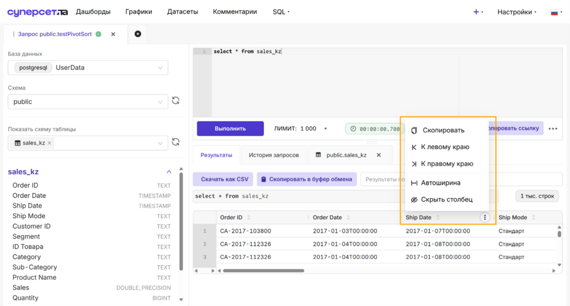Screen dimensions: 570x306
Task: Click the copy link button
Action: (x=516, y=129)
